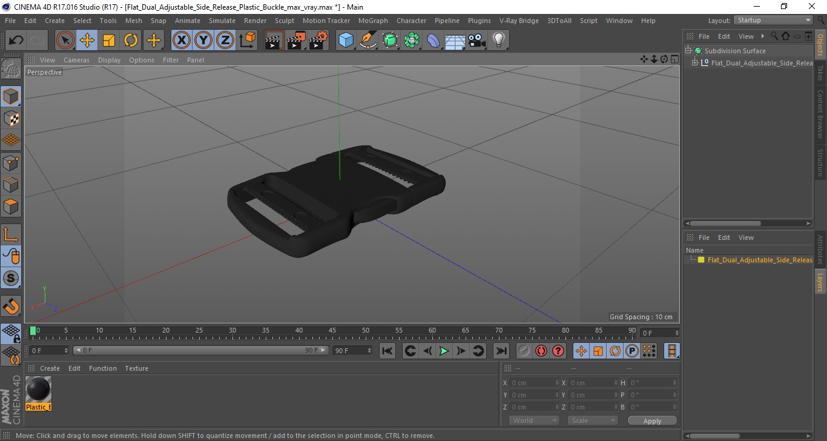The width and height of the screenshot is (827, 441).
Task: Click timeline marker at frame 45
Action: [332, 331]
